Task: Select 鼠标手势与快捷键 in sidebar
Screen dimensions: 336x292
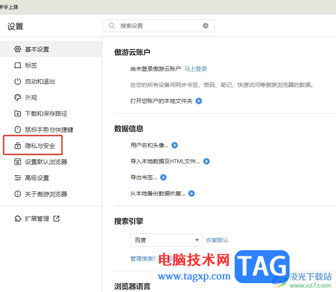Action: click(51, 130)
